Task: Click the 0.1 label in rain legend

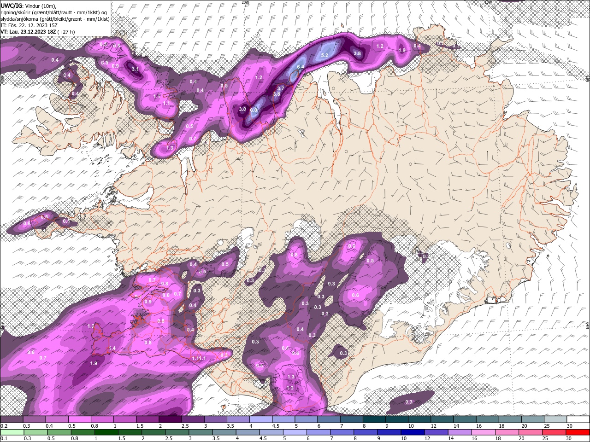Action: click(x=4, y=439)
